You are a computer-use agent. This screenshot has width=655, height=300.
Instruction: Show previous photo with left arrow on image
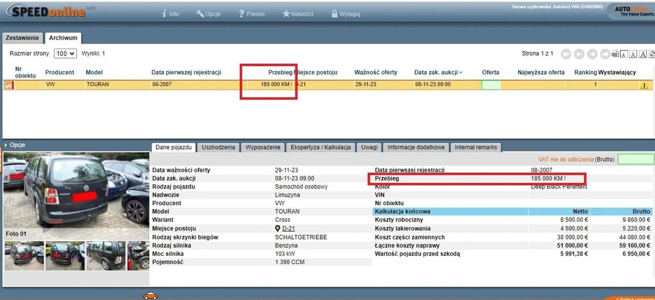tap(6, 177)
